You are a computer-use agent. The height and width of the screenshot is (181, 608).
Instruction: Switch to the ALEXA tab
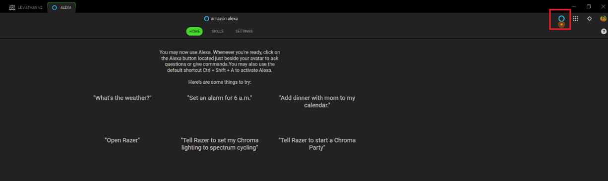tap(62, 8)
